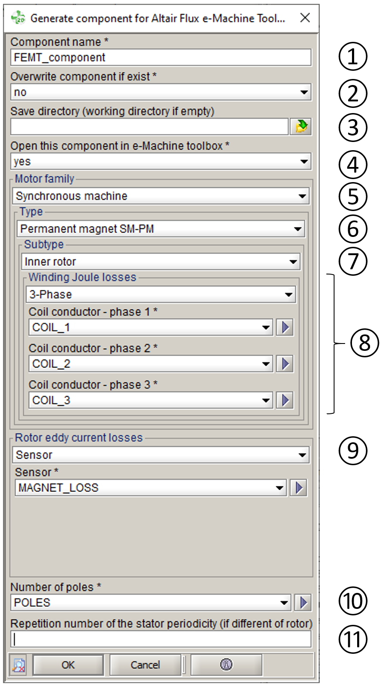383x687 pixels.
Task: Close the Generate component dialog
Action: (x=305, y=18)
